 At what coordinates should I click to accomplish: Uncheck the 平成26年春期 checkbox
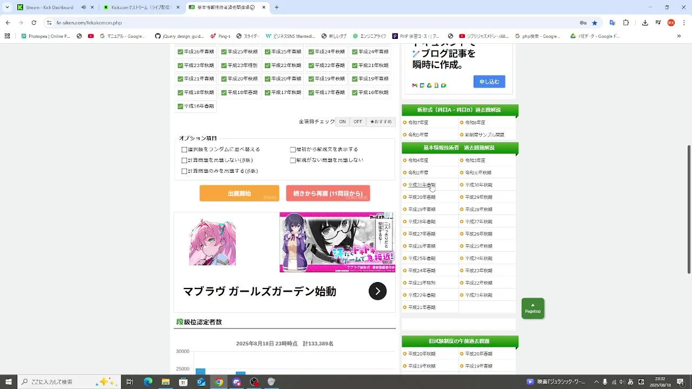pos(181,52)
